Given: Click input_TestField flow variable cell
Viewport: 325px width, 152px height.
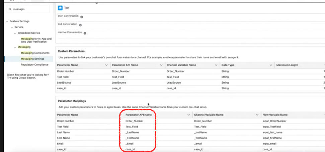Looking at the screenshot, I should click(272, 127).
